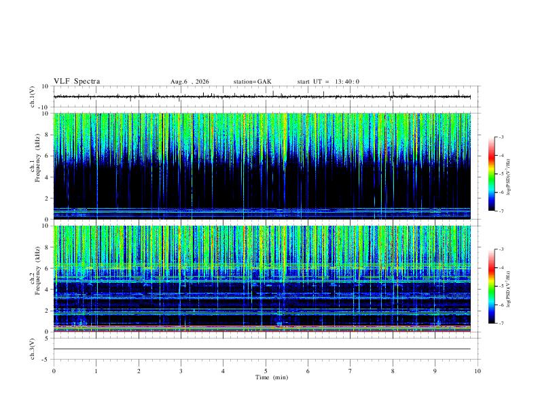This screenshot has width=538, height=416.
Task: Click the 'VLF Spectra' title text
Action: (x=77, y=82)
